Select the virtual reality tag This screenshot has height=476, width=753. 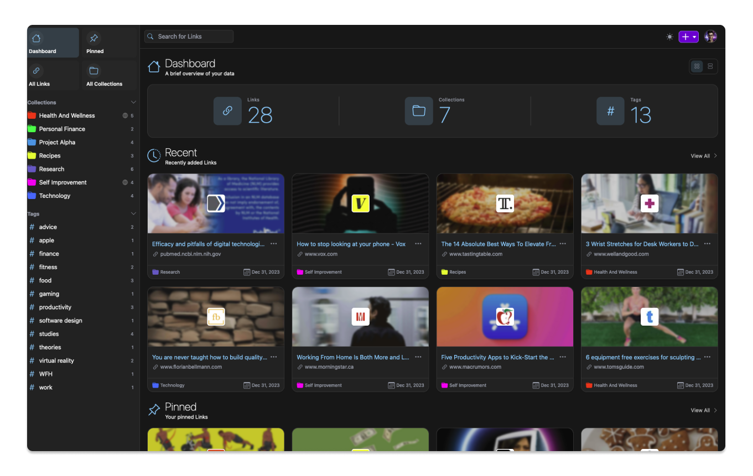point(56,361)
